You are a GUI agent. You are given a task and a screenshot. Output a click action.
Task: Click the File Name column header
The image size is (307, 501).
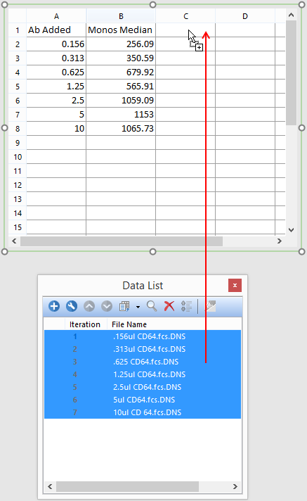[x=129, y=324]
